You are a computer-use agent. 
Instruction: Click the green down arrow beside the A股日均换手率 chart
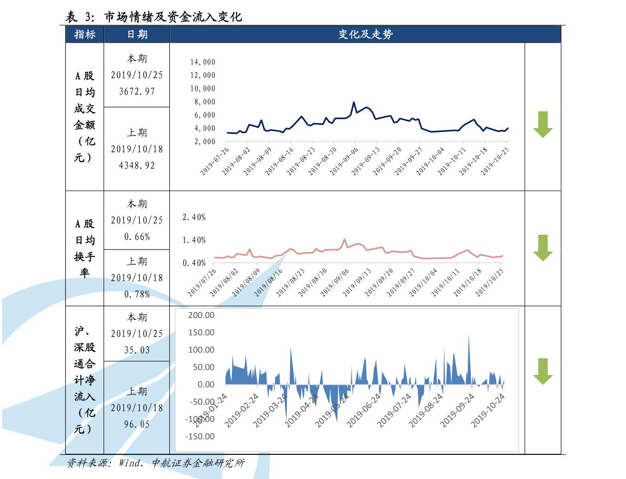(542, 248)
